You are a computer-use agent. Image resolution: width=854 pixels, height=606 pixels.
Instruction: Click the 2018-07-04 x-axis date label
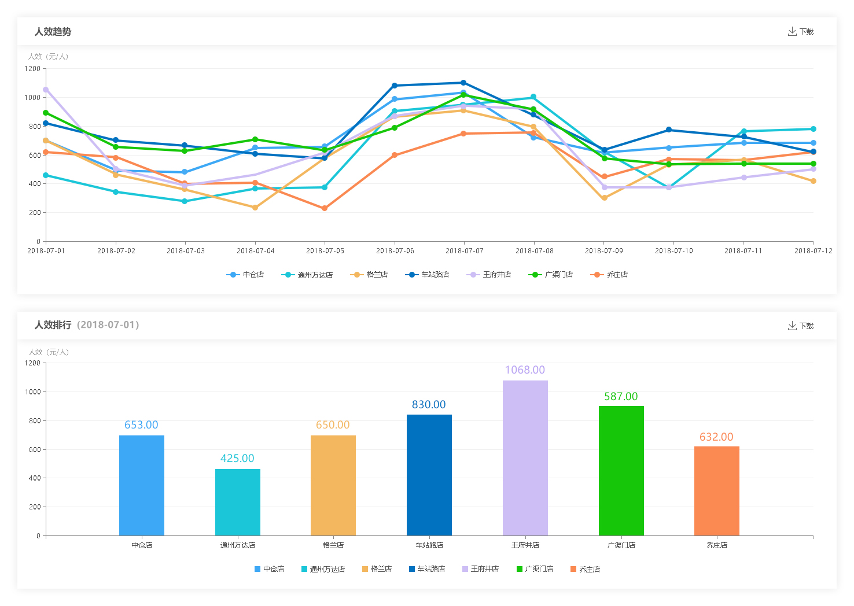(x=256, y=251)
